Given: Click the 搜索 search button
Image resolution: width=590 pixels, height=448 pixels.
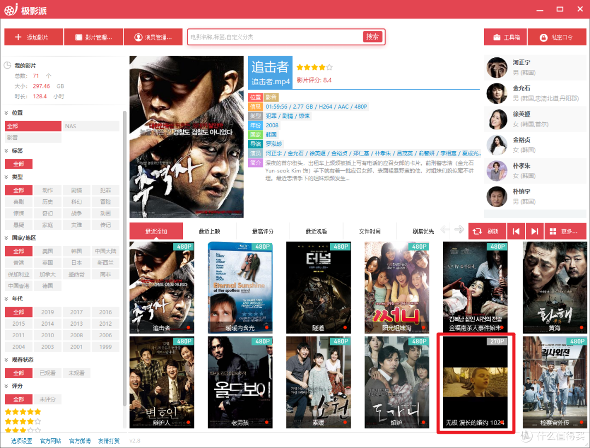Looking at the screenshot, I should click(373, 37).
